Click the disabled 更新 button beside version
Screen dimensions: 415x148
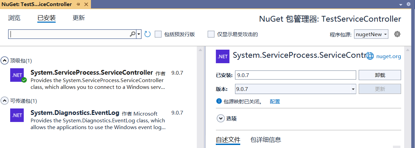(x=380, y=89)
